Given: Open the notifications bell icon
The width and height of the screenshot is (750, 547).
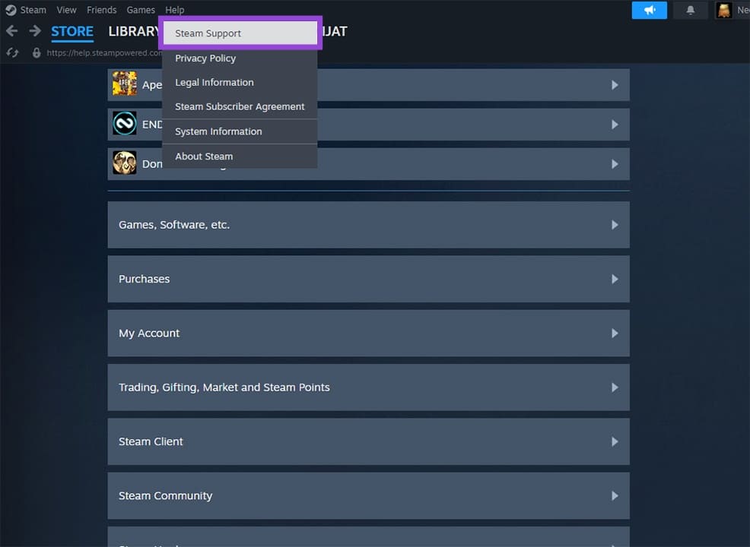Looking at the screenshot, I should [x=690, y=10].
